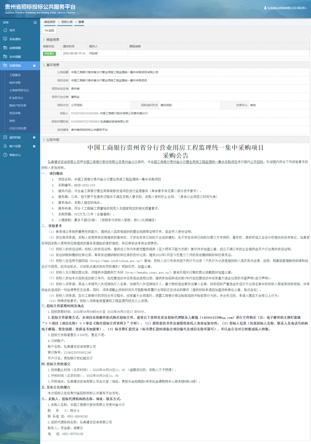Expand the 诚信档案 arrow
The width and height of the screenshot is (311, 444).
tap(34, 137)
